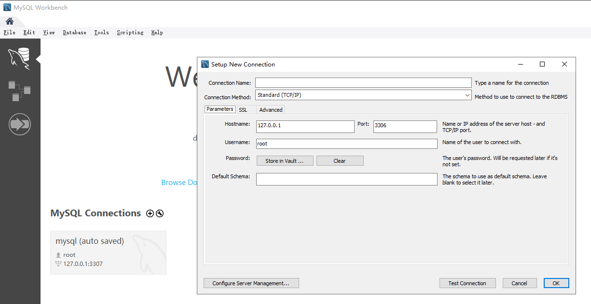Click the Port input field
This screenshot has width=591, height=304.
coord(405,126)
